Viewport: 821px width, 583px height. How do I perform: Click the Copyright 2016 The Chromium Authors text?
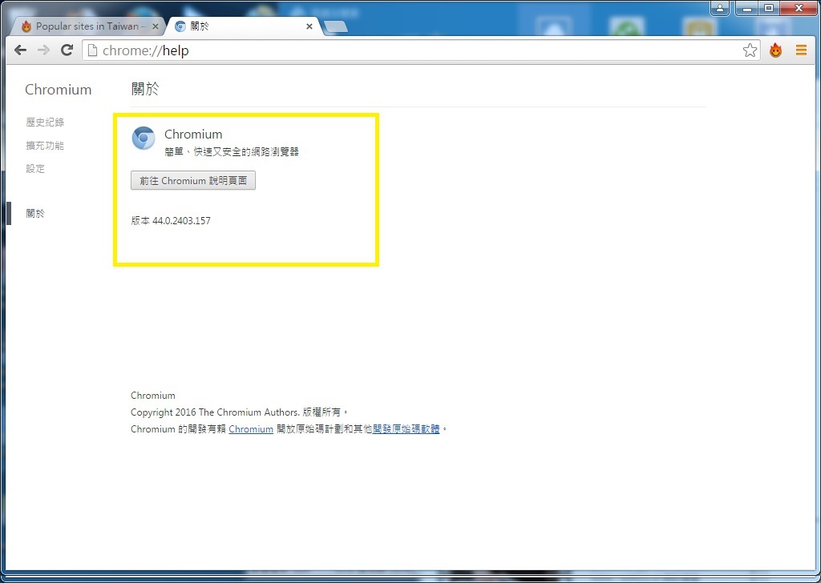(215, 412)
